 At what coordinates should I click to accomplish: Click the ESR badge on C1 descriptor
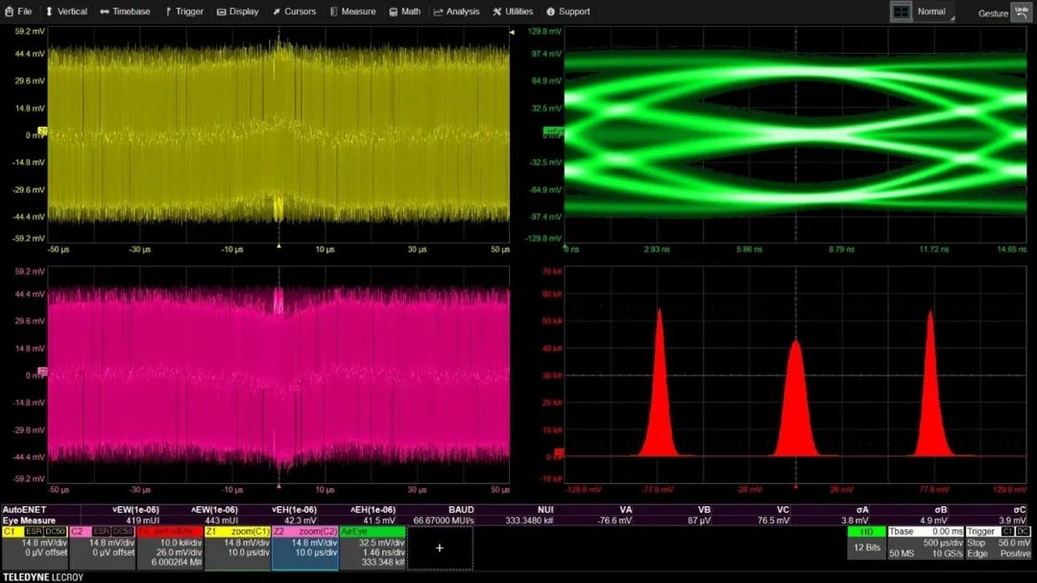point(34,531)
